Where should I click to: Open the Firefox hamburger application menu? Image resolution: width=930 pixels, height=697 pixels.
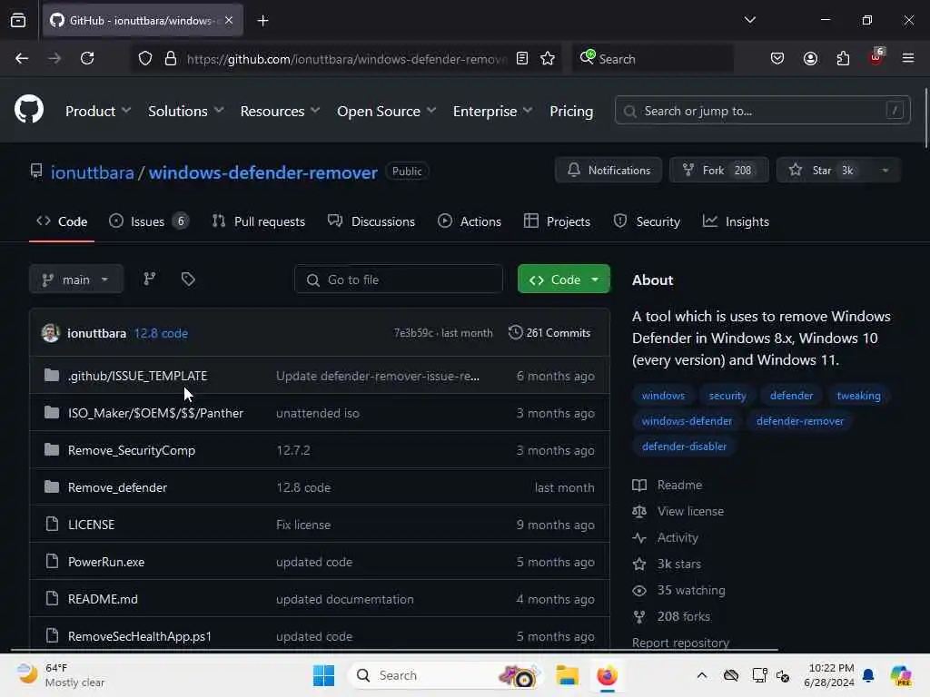pos(908,58)
